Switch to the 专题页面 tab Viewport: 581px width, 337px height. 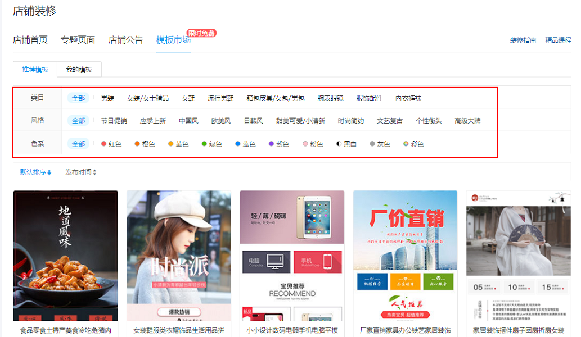click(x=78, y=40)
